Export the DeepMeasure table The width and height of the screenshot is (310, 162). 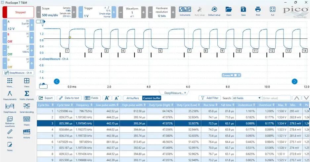coord(46,98)
